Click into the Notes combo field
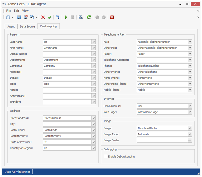Screen dimensions: 202x177 (67, 90)
